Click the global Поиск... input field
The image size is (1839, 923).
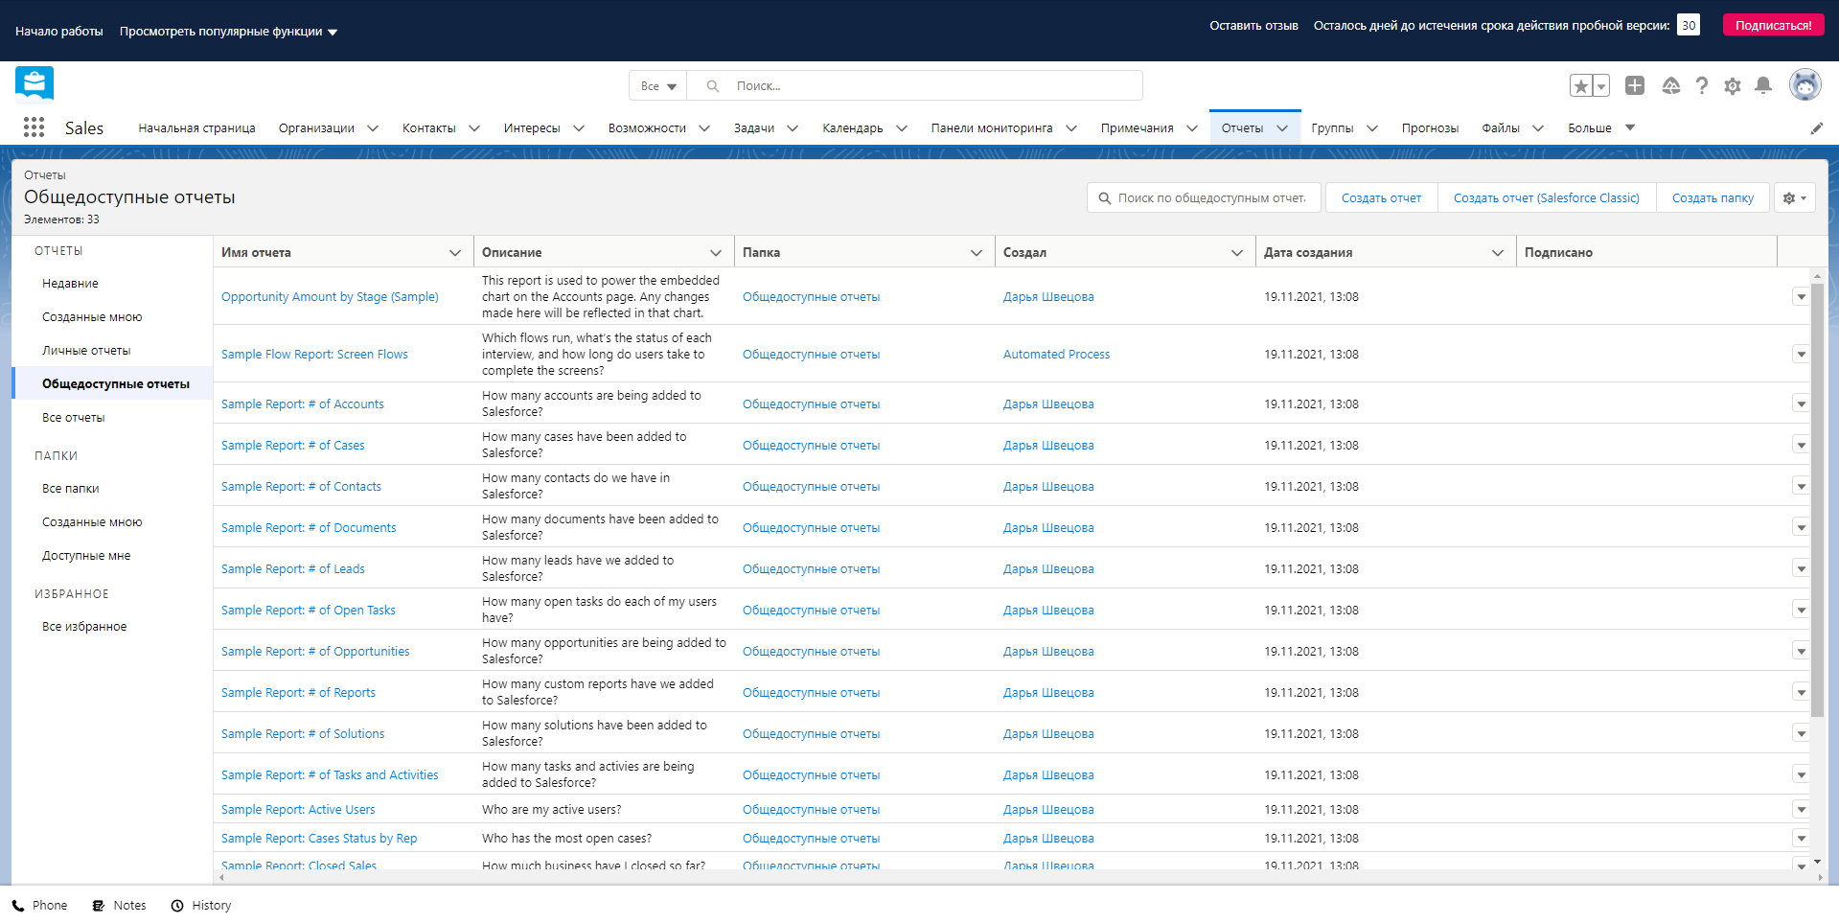click(x=915, y=86)
